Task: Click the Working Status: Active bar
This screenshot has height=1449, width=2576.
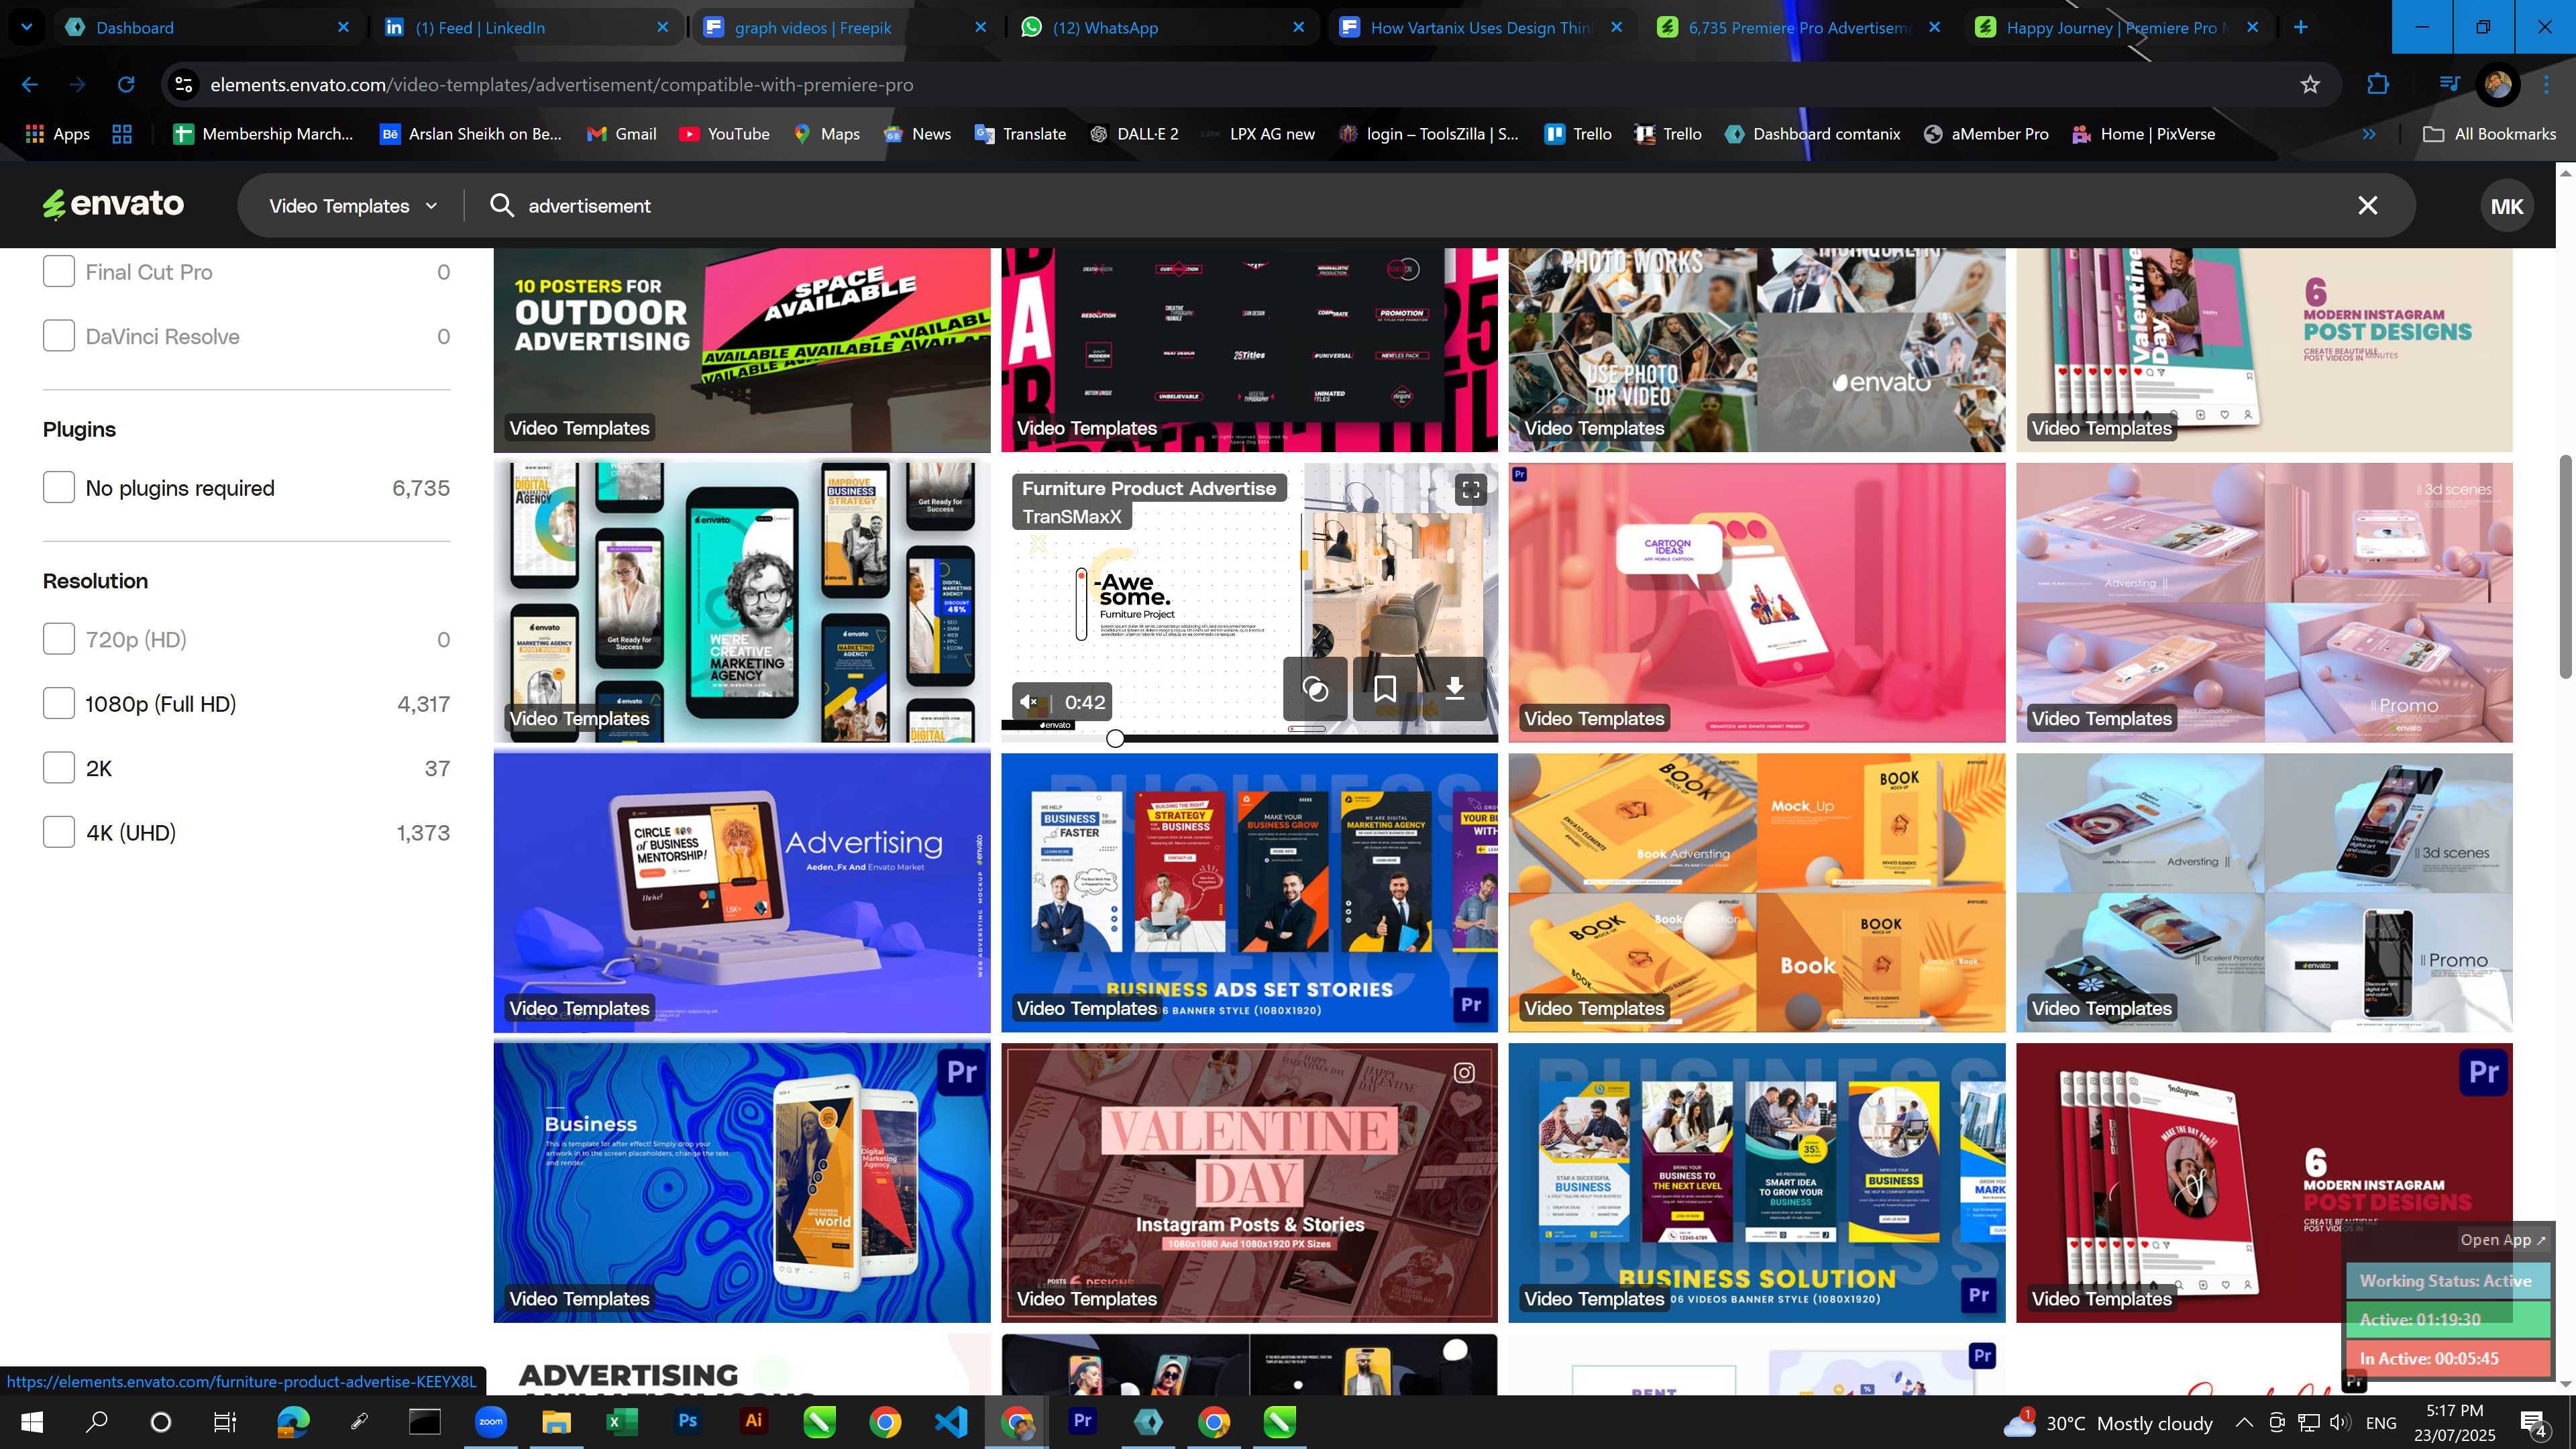Action: (2447, 1281)
